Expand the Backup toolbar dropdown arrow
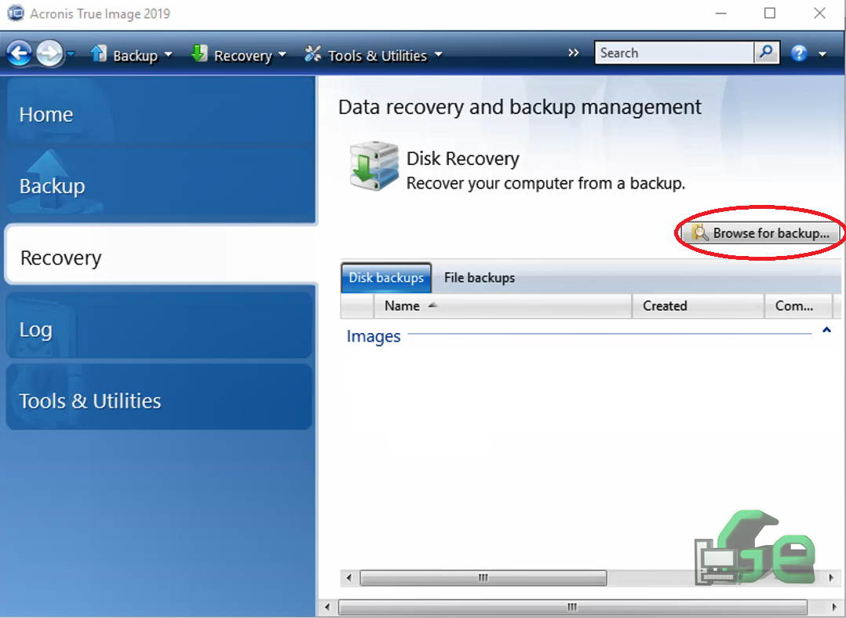This screenshot has width=846, height=618. pos(168,54)
